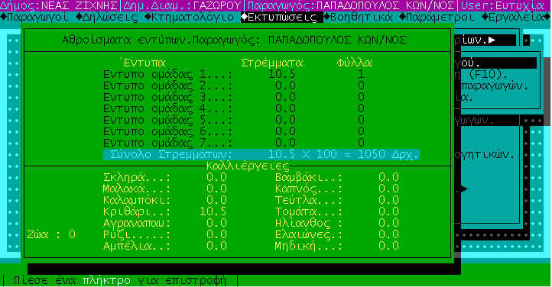The height and width of the screenshot is (287, 552).
Task: Select the Έντυπο ομάδας 4 row
Action: (x=234, y=109)
